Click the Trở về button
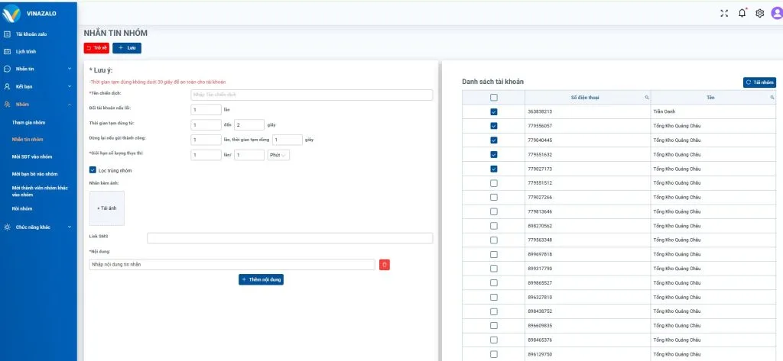783x361 pixels. click(96, 48)
